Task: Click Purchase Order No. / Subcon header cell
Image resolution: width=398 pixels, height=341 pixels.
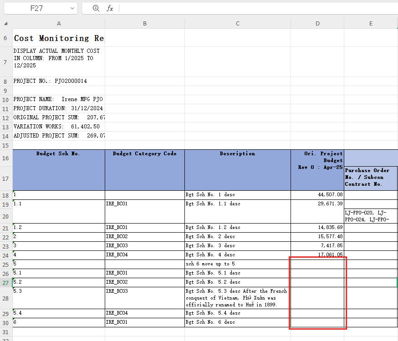Action: (371, 178)
